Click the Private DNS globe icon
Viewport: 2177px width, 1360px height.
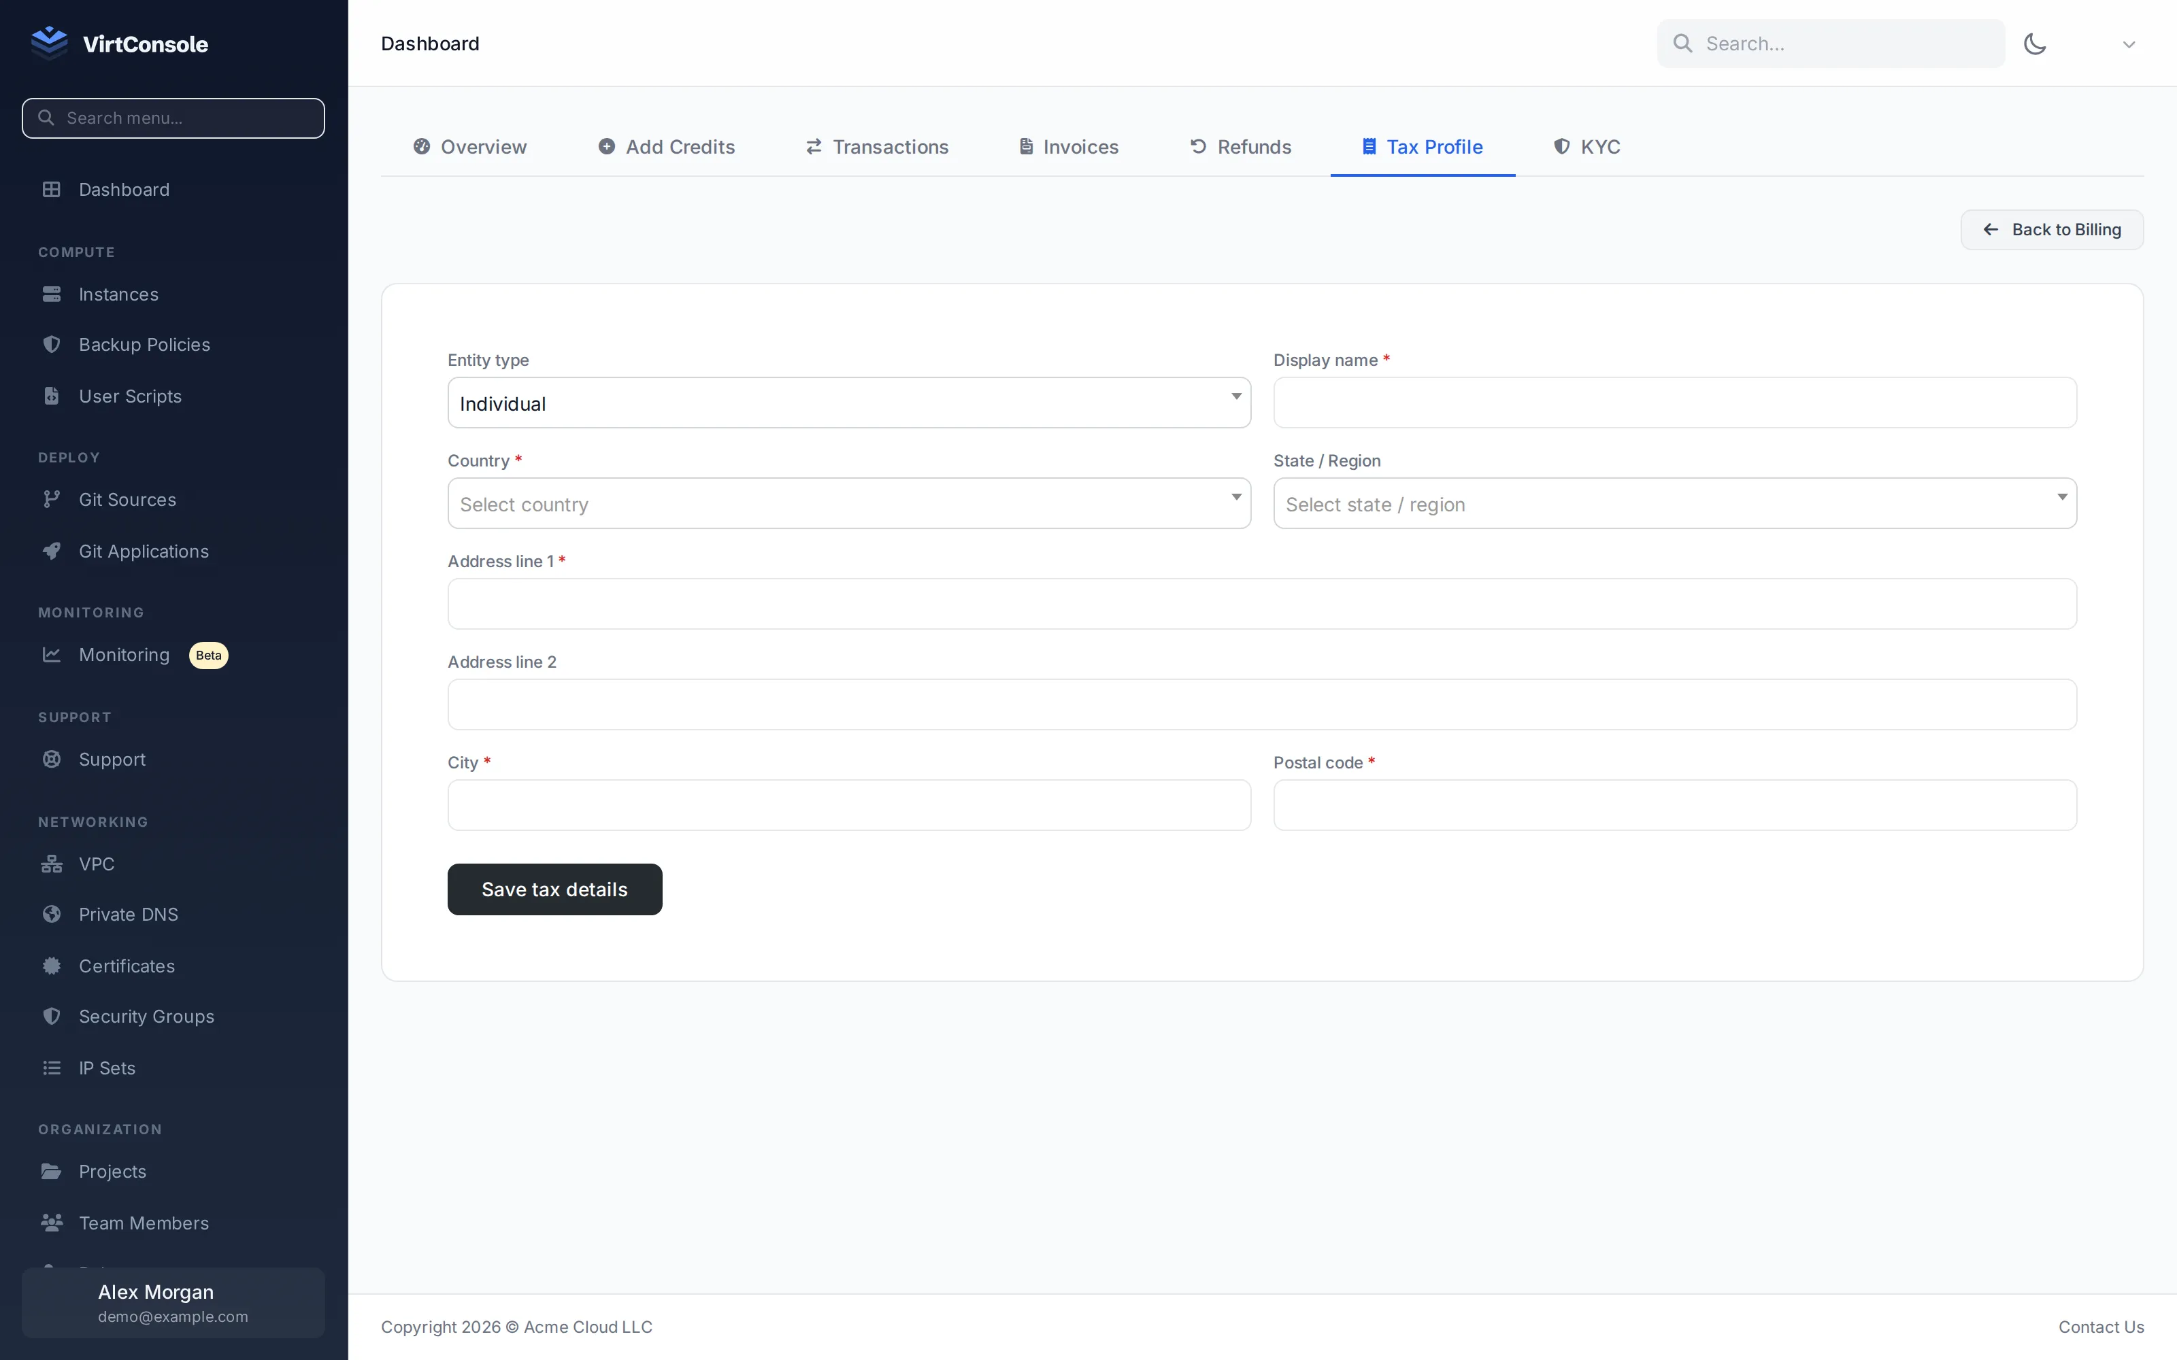click(51, 915)
